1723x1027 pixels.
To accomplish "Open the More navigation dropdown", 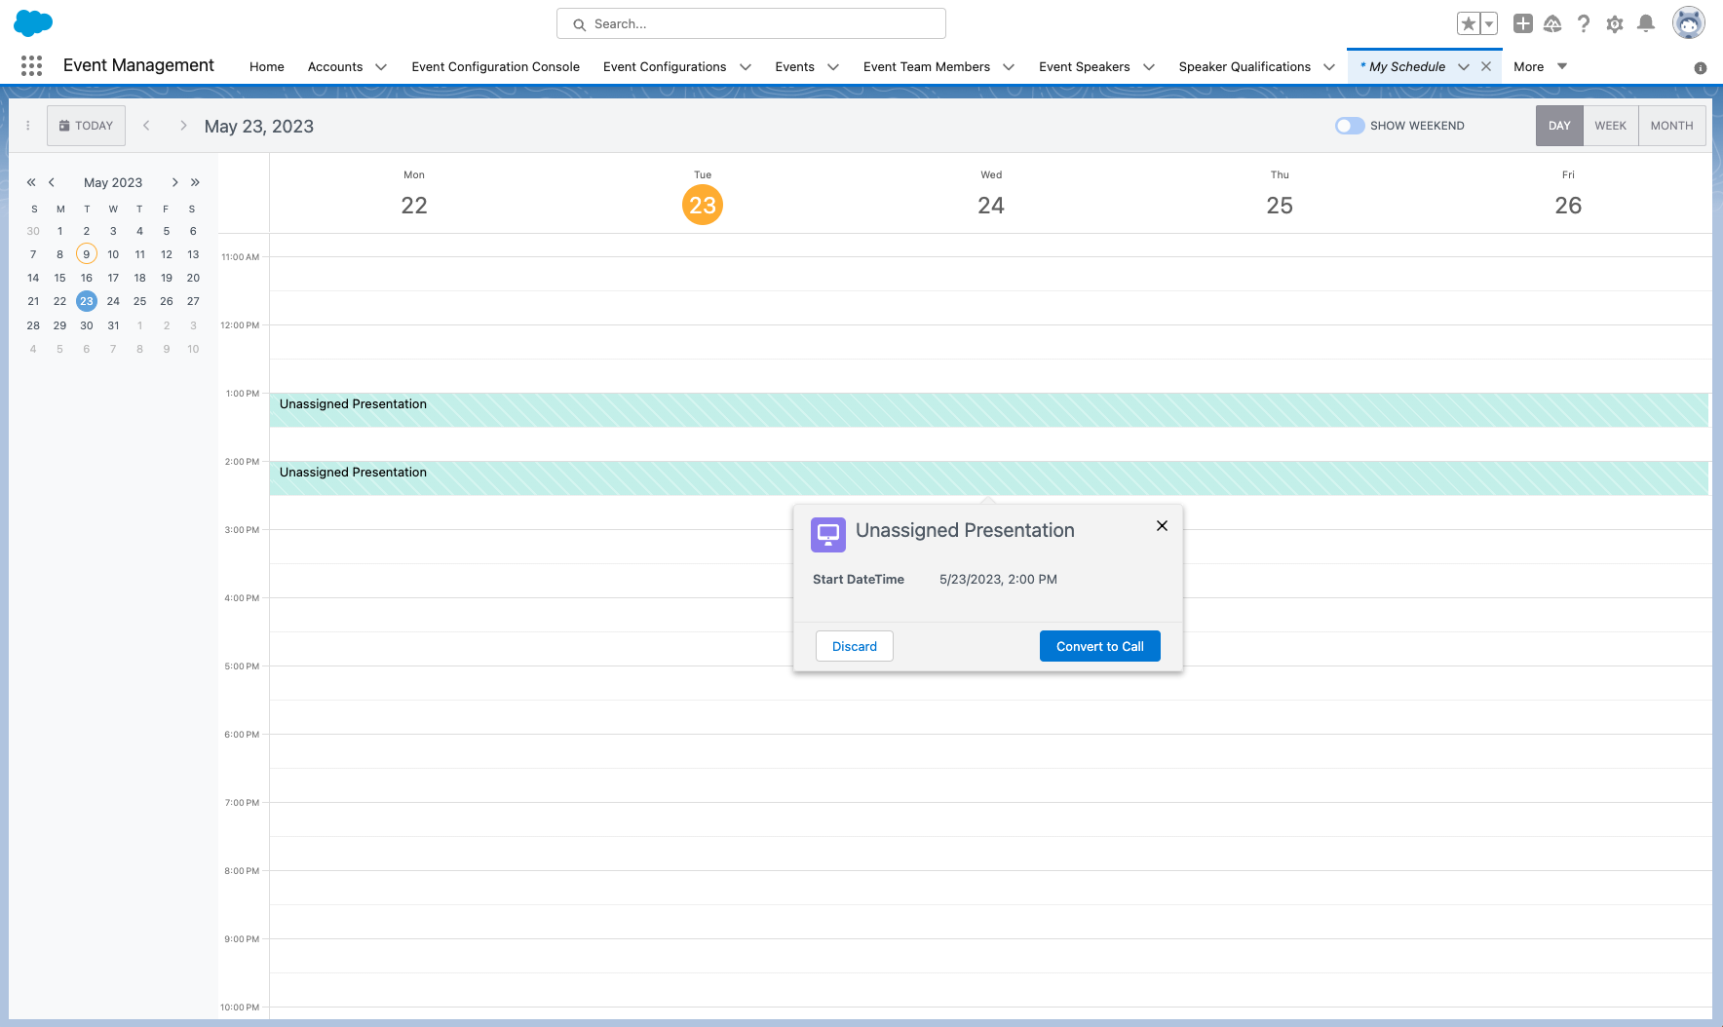I will (1540, 66).
